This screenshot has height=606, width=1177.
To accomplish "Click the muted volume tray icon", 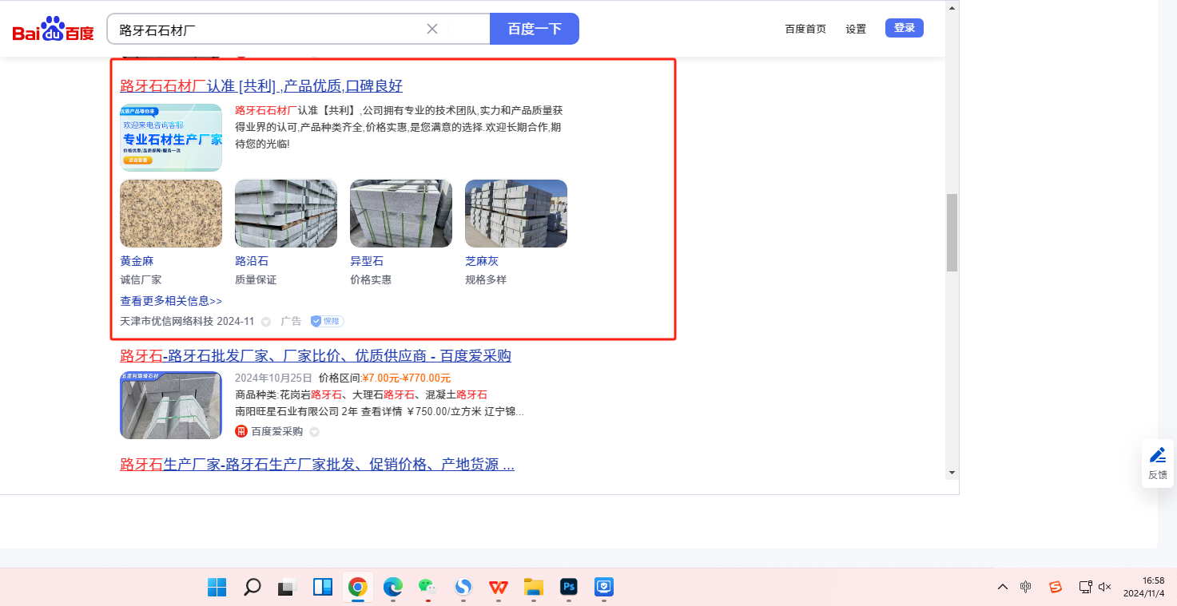I will click(1105, 587).
